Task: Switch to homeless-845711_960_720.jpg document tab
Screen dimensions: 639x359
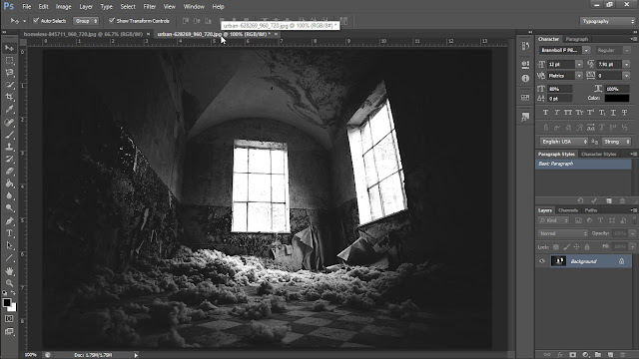Action: [x=83, y=34]
